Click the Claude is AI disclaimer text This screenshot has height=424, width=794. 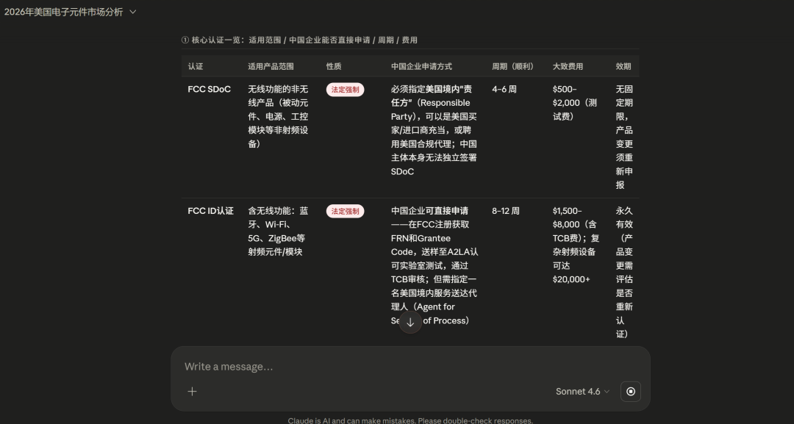point(410,420)
